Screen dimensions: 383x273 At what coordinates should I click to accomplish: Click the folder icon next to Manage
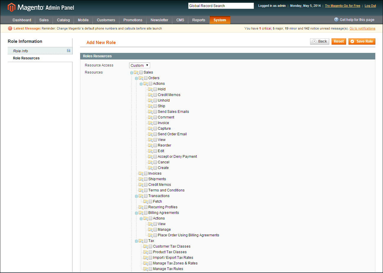pyautogui.click(x=150, y=230)
